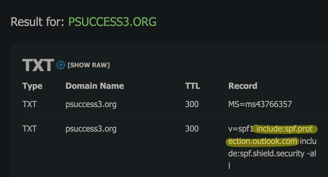Click the TTL column header
This screenshot has height=177, width=328.
[192, 86]
